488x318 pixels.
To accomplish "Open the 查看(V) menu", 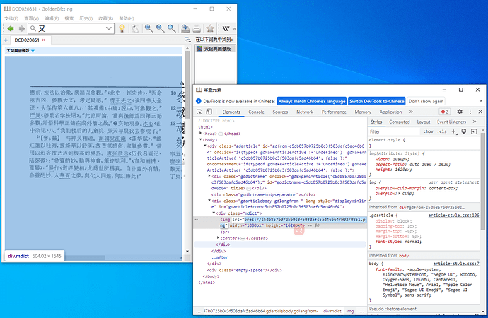I will coord(31,18).
